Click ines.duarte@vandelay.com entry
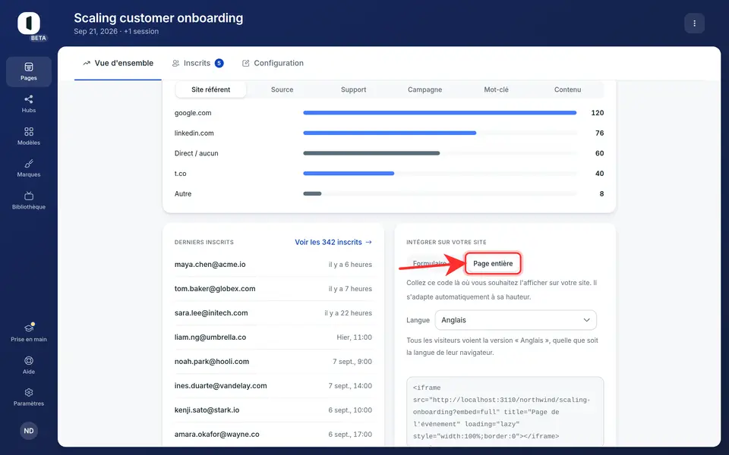Image resolution: width=729 pixels, height=455 pixels. point(220,386)
